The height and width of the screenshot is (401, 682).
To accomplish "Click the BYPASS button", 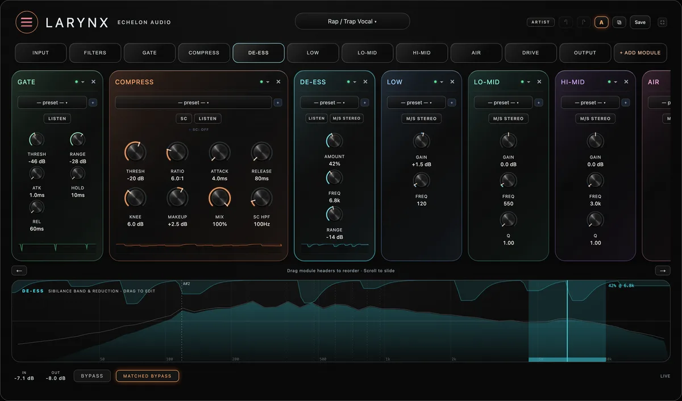I will point(92,376).
